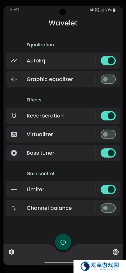Tap the AutoEq line-graph icon
Image resolution: width=126 pixels, height=273 pixels.
coord(14,61)
